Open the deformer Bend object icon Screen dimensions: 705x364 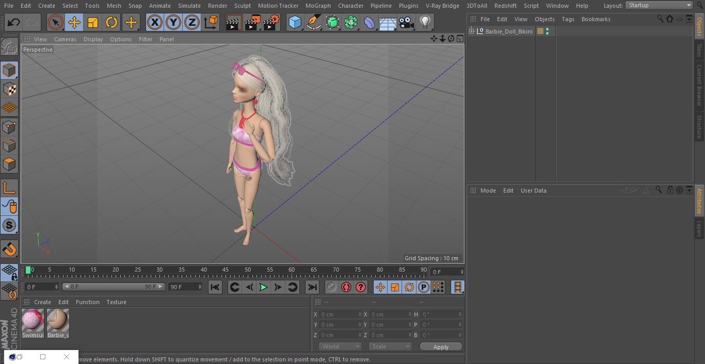(x=370, y=22)
